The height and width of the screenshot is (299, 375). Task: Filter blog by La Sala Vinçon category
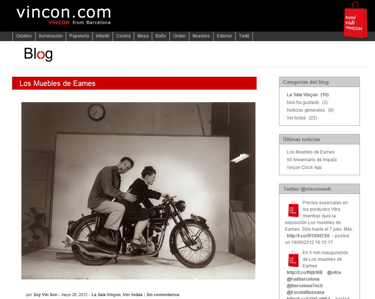[x=302, y=95]
